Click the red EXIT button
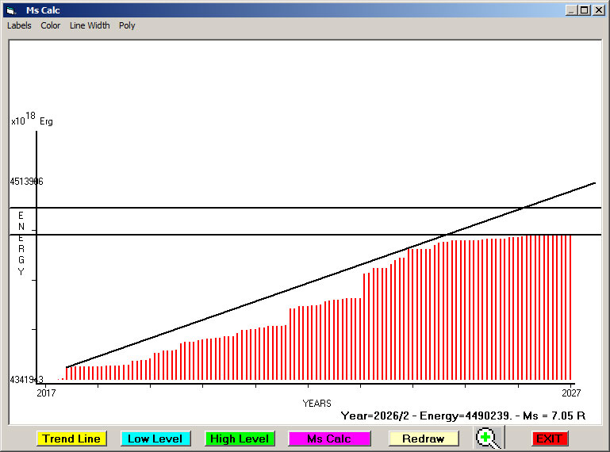 click(x=549, y=439)
